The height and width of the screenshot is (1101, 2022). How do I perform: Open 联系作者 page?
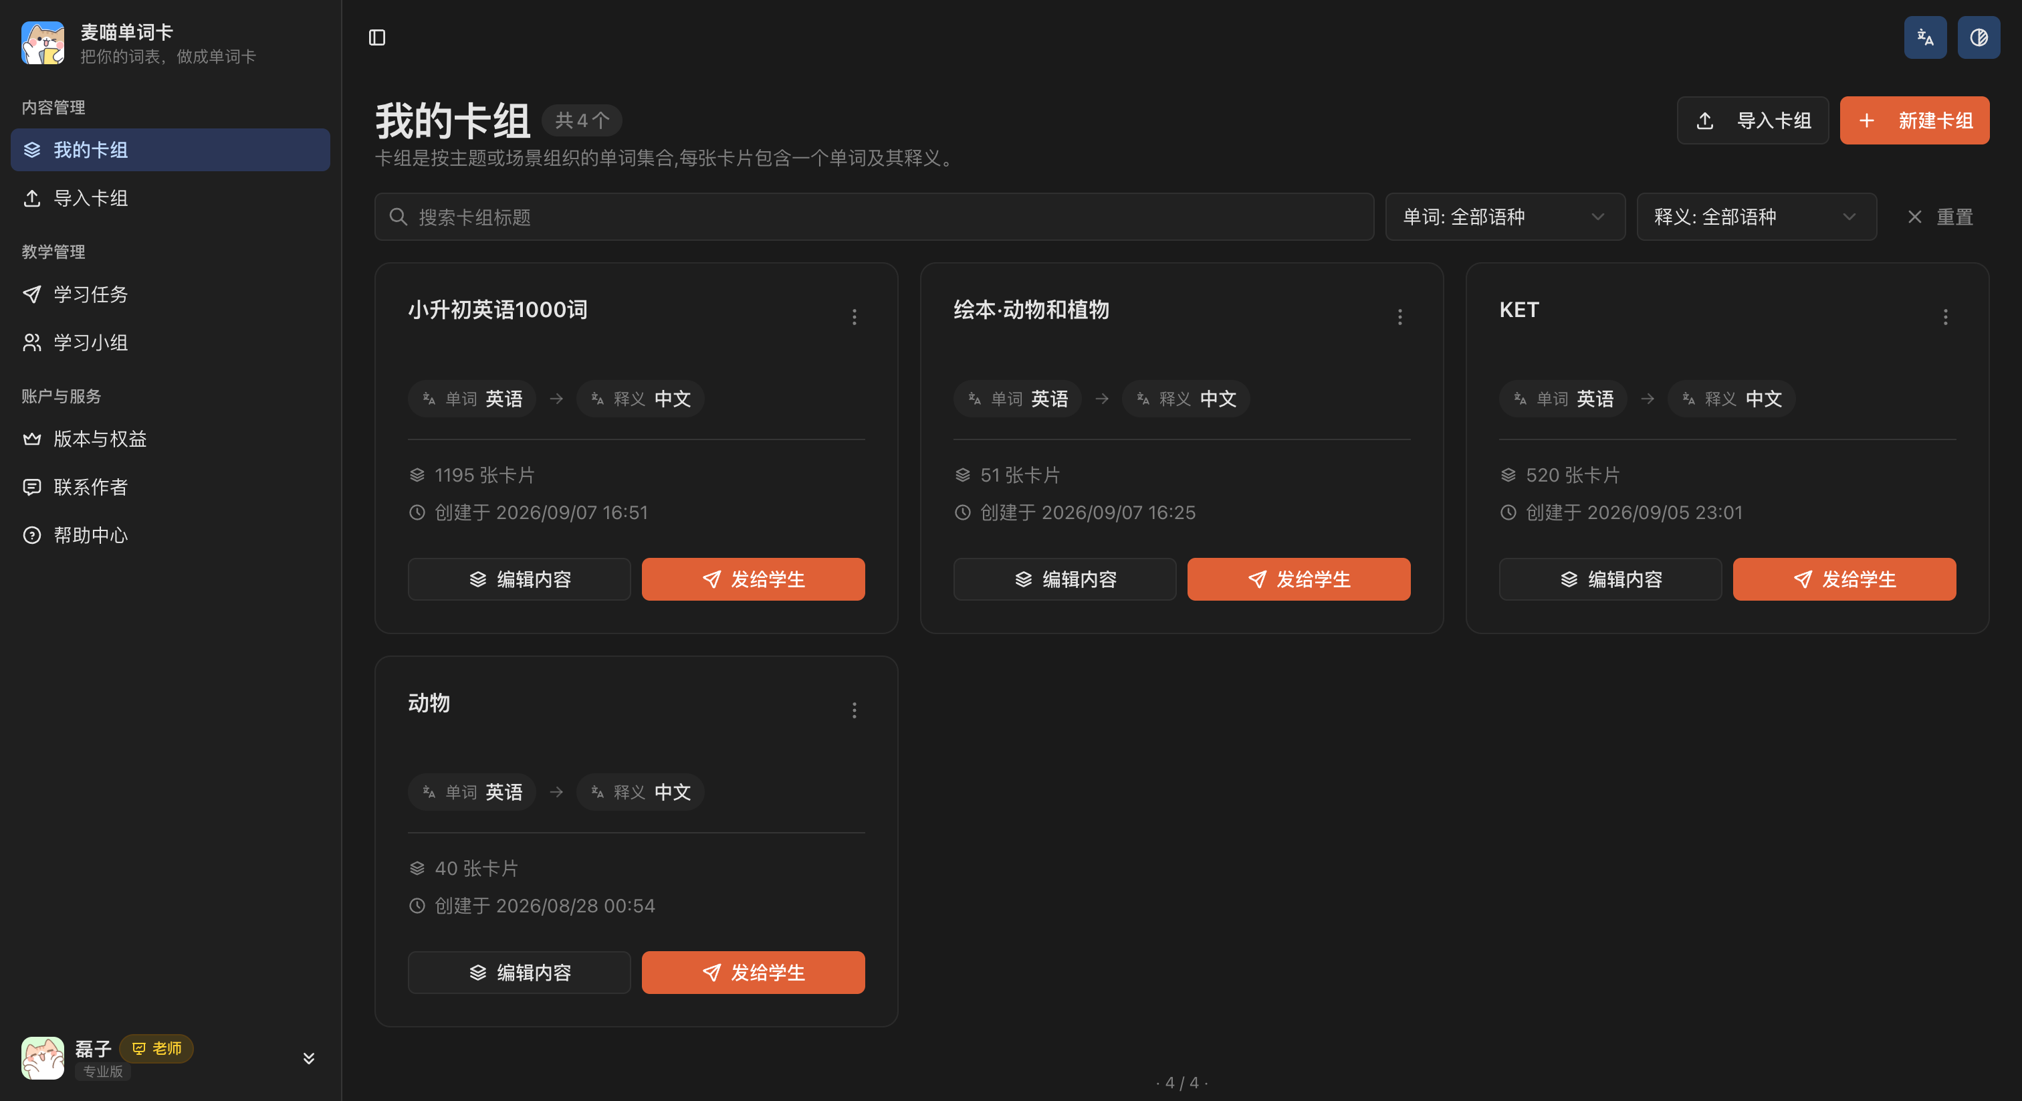[x=171, y=487]
